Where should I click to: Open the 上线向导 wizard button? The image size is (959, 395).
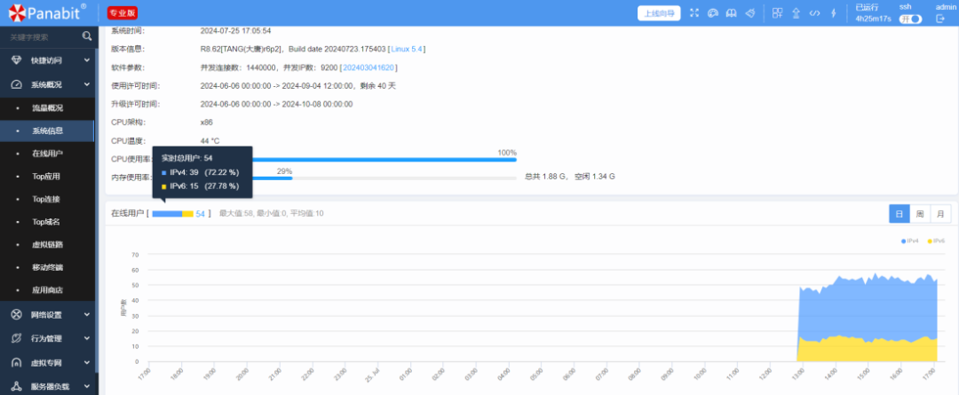click(x=659, y=12)
